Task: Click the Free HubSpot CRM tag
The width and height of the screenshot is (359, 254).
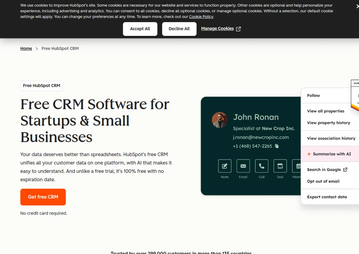Action: (x=42, y=86)
